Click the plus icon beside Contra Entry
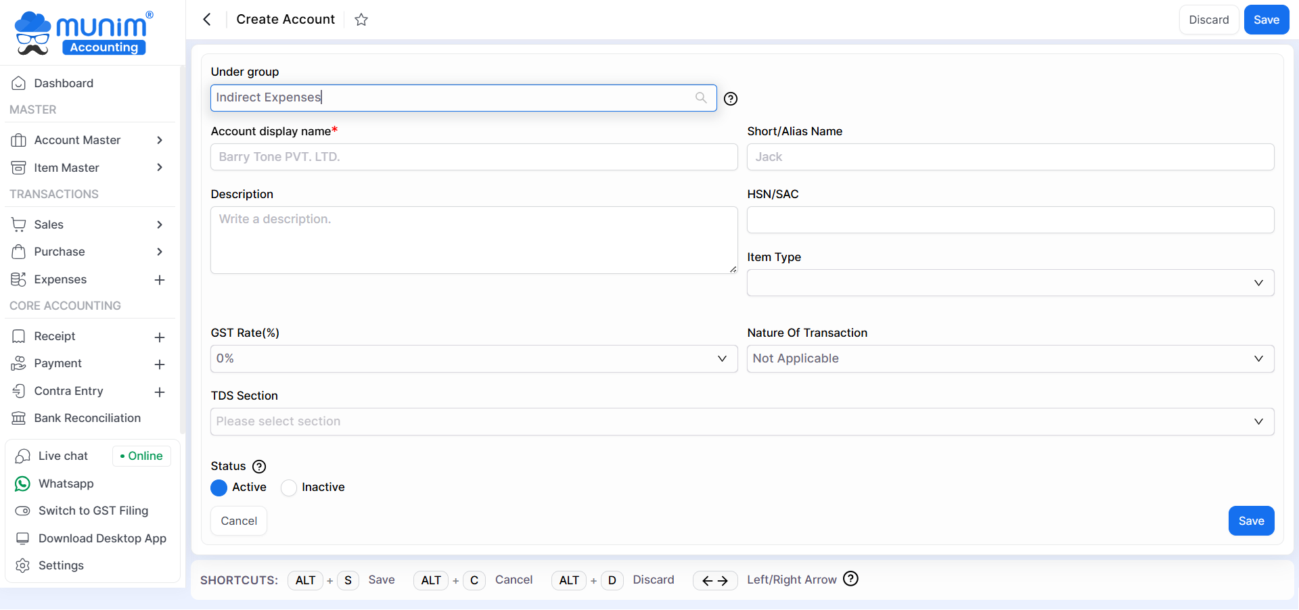1299x610 pixels. click(160, 392)
